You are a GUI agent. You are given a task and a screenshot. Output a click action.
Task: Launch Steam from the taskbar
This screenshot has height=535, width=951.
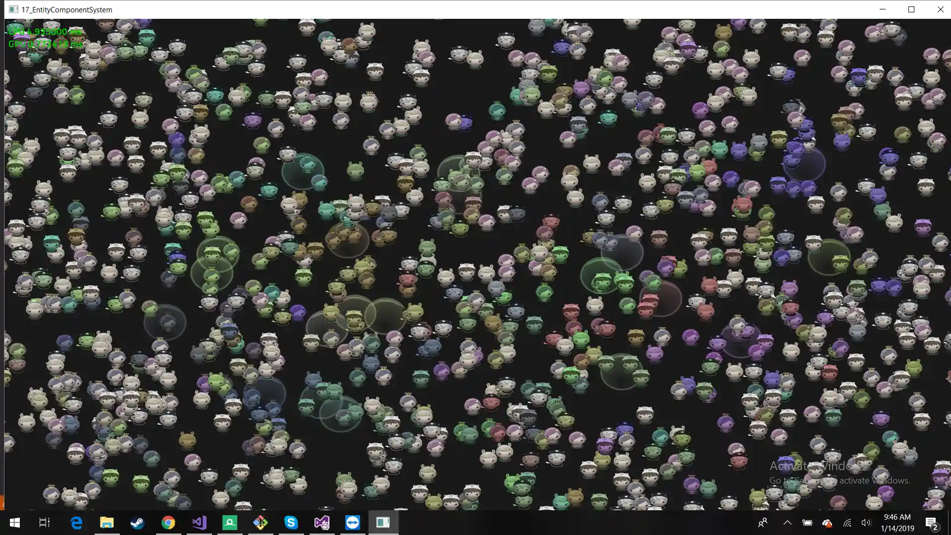(137, 522)
